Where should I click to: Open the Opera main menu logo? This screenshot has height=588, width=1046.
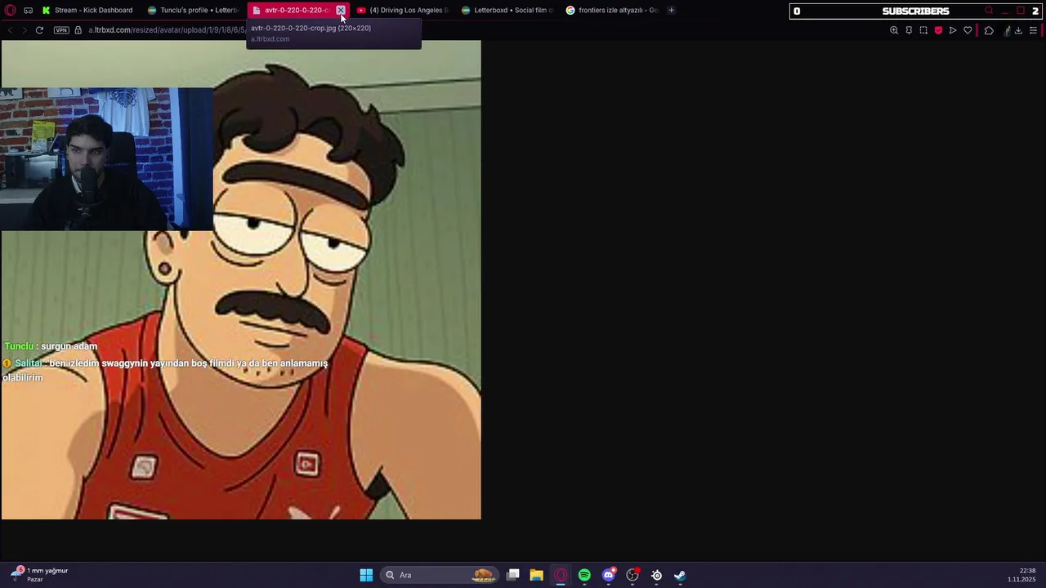click(11, 11)
